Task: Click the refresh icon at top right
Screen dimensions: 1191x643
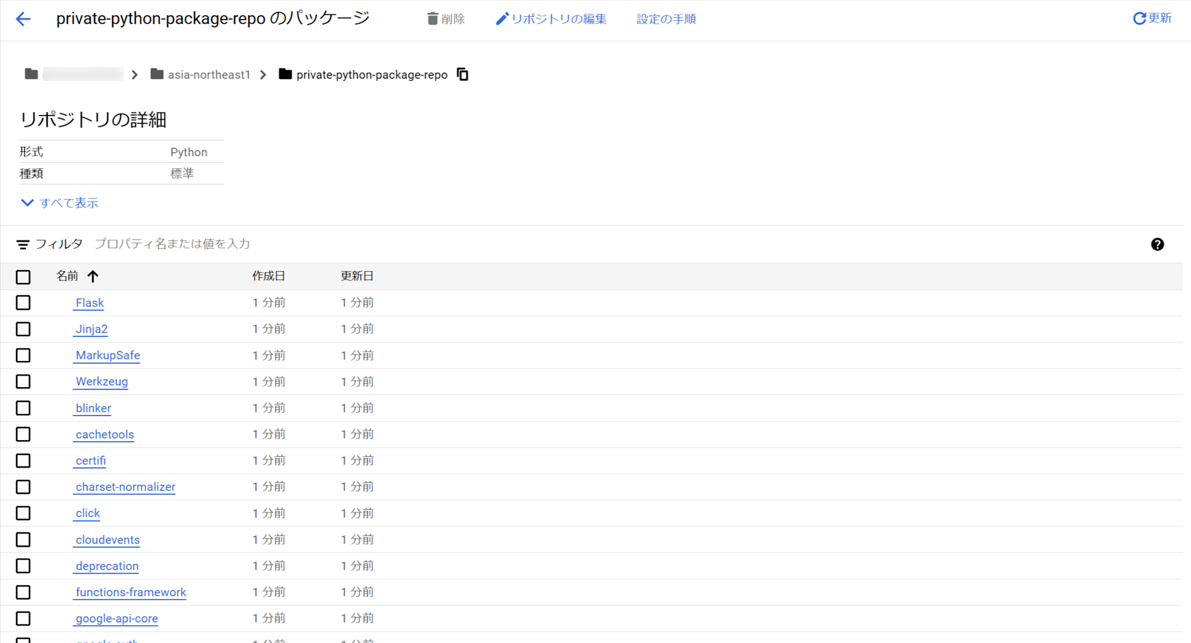Action: pyautogui.click(x=1139, y=18)
